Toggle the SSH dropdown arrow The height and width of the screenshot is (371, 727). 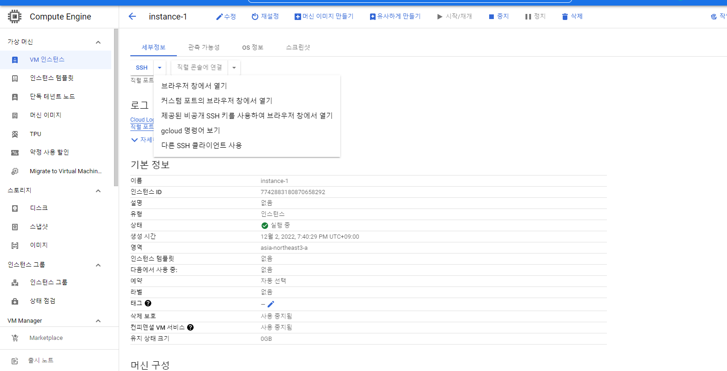pos(160,68)
